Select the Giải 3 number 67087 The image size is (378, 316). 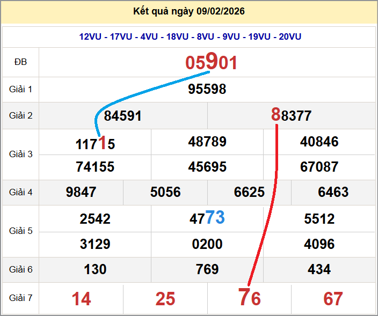(319, 167)
